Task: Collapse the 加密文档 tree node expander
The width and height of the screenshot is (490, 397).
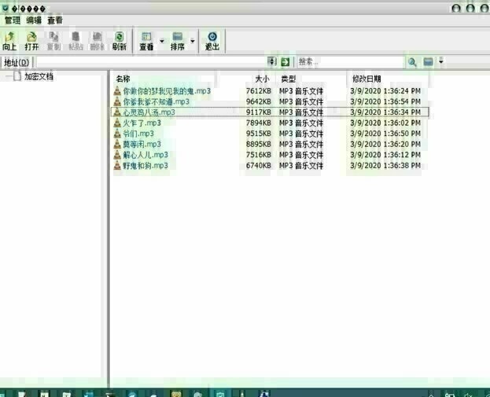Action: pos(9,76)
